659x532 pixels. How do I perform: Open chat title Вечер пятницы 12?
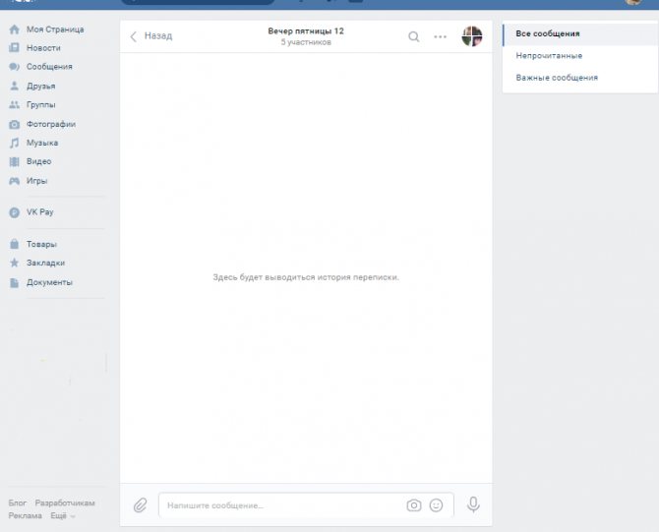(x=306, y=31)
